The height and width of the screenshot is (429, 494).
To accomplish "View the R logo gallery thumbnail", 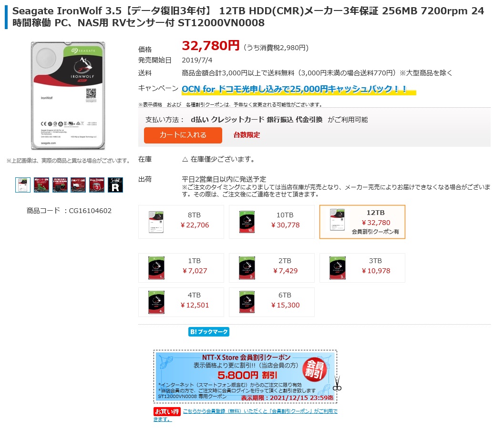I will point(115,184).
